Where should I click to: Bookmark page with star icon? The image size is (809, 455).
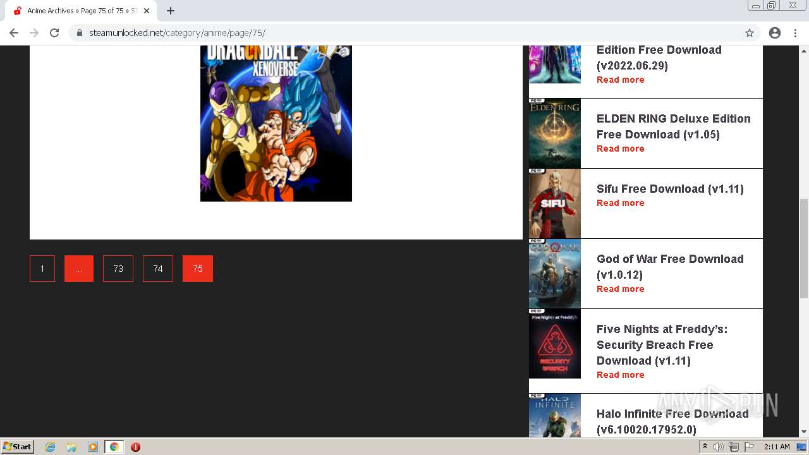tap(750, 33)
